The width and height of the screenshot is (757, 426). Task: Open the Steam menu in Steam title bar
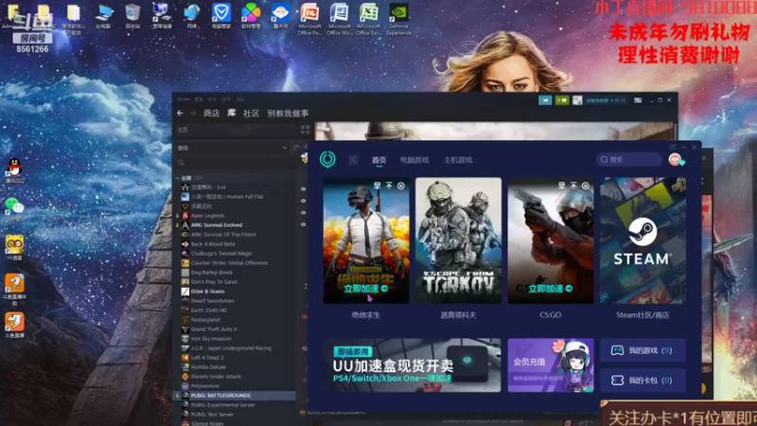coord(183,99)
